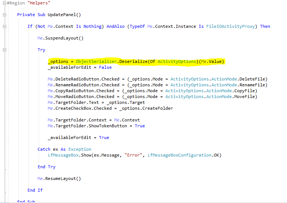
Task: Click the CopyRadioButton.Checked line
Action: (x=152, y=91)
